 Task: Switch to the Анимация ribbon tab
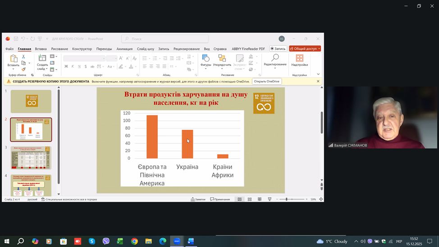pyautogui.click(x=124, y=49)
